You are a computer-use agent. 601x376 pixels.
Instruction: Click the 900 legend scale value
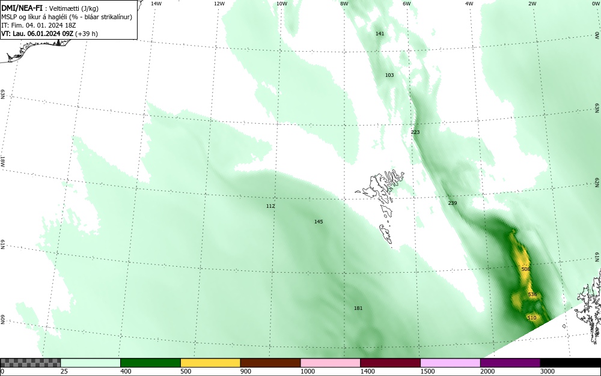pyautogui.click(x=246, y=371)
